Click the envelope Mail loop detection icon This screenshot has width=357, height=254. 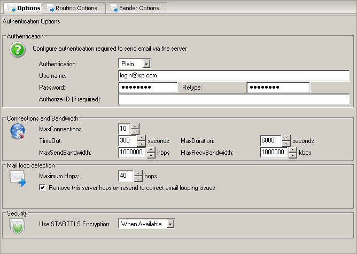tap(18, 179)
